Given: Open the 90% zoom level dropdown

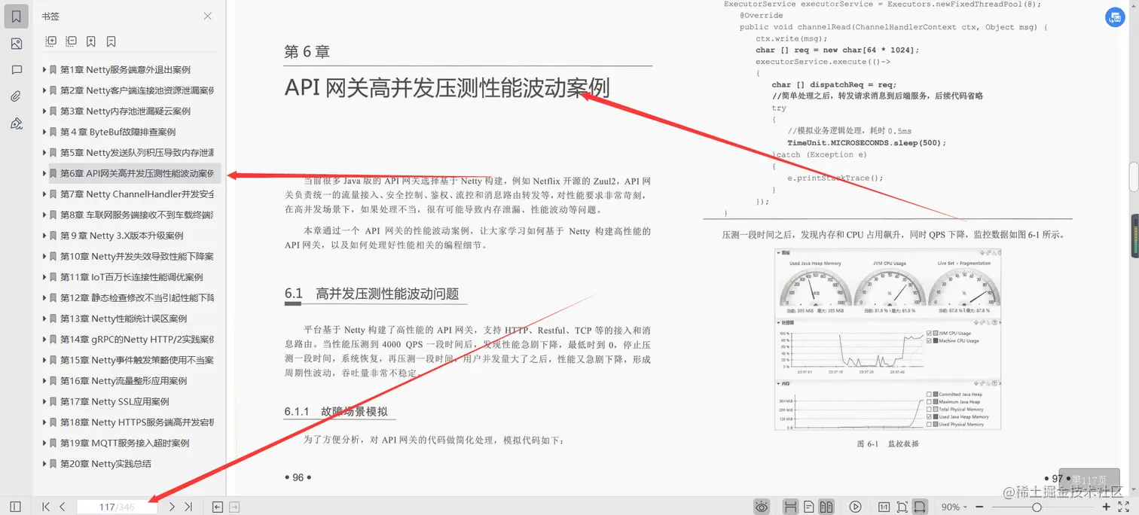Looking at the screenshot, I should click(953, 506).
